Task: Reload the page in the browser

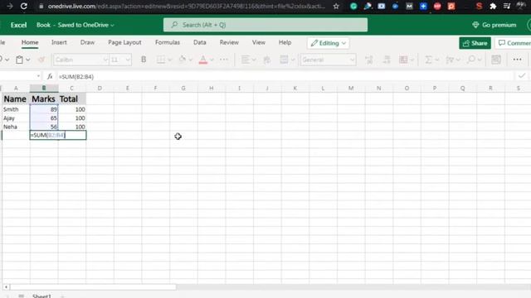Action: click(24, 6)
